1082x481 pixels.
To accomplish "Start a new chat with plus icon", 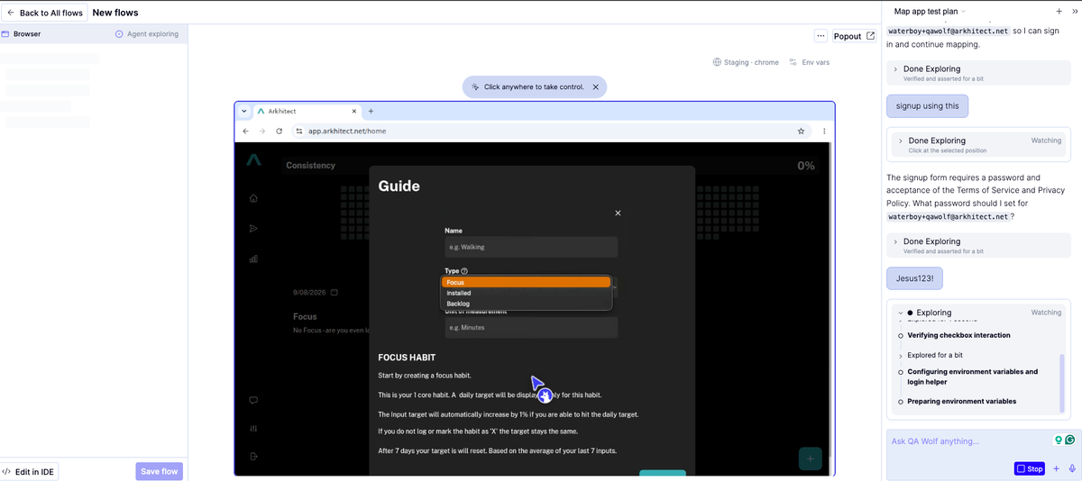I will pyautogui.click(x=1059, y=12).
